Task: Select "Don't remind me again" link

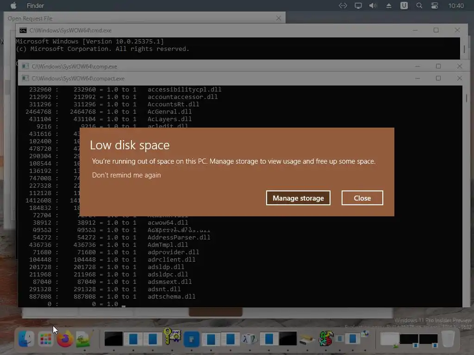Action: click(x=126, y=175)
